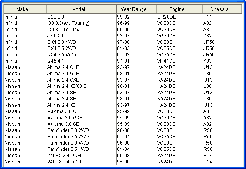Select the Altima 2.4 XE row
Screen dimensions: 246x169
[x=123, y=105]
